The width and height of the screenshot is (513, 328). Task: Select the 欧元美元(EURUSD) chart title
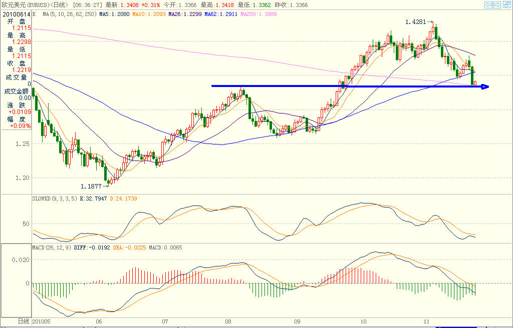pyautogui.click(x=26, y=5)
